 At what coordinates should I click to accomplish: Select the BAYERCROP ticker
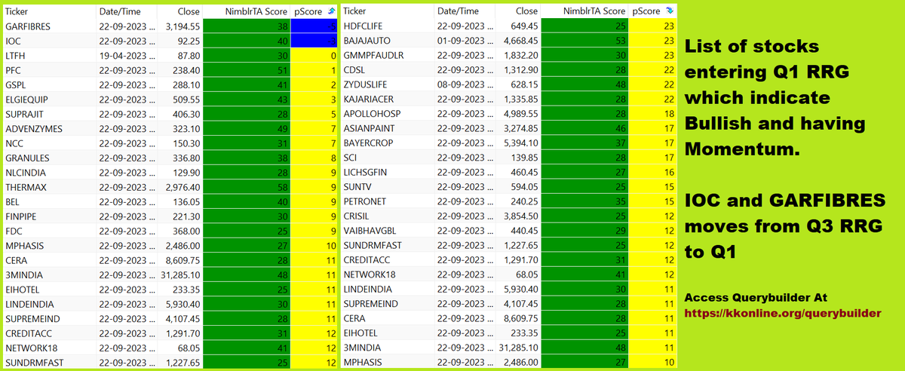[370, 143]
